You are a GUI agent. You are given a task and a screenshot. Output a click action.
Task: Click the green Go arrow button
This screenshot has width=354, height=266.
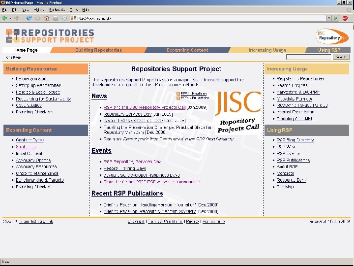[x=336, y=18]
